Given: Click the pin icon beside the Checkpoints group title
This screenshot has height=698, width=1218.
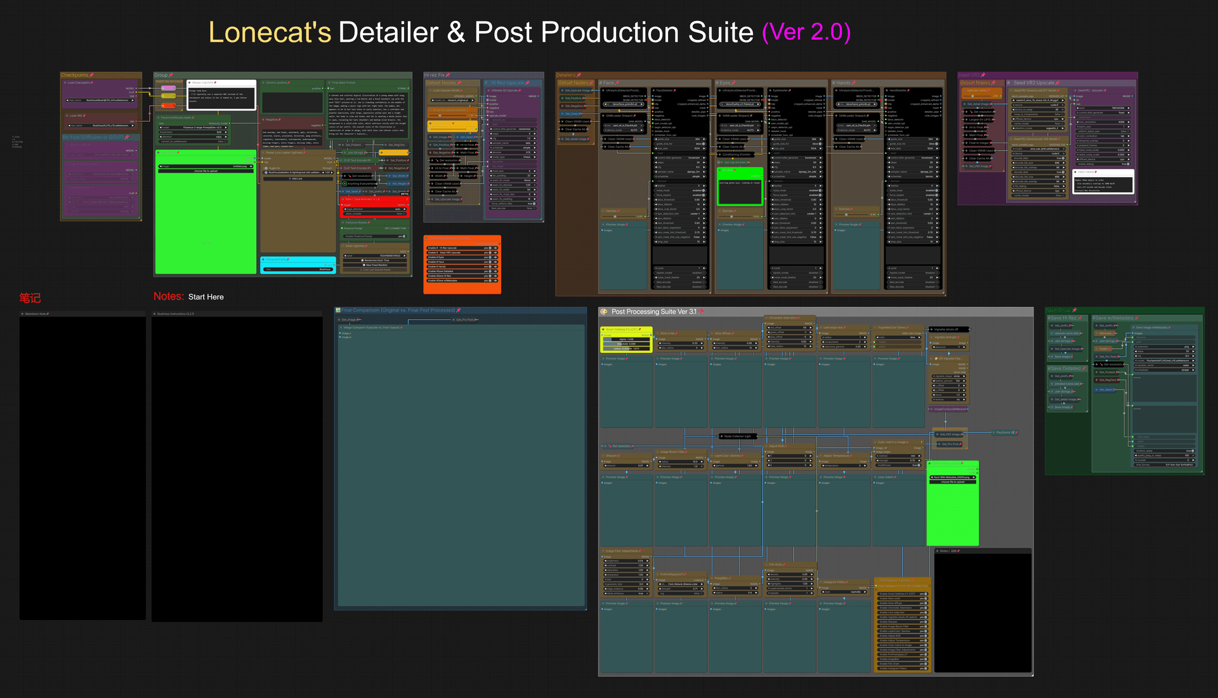Looking at the screenshot, I should (x=92, y=75).
